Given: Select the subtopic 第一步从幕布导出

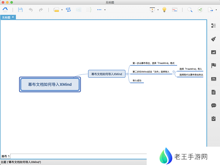Looking at the screenshot, I should (x=154, y=63).
